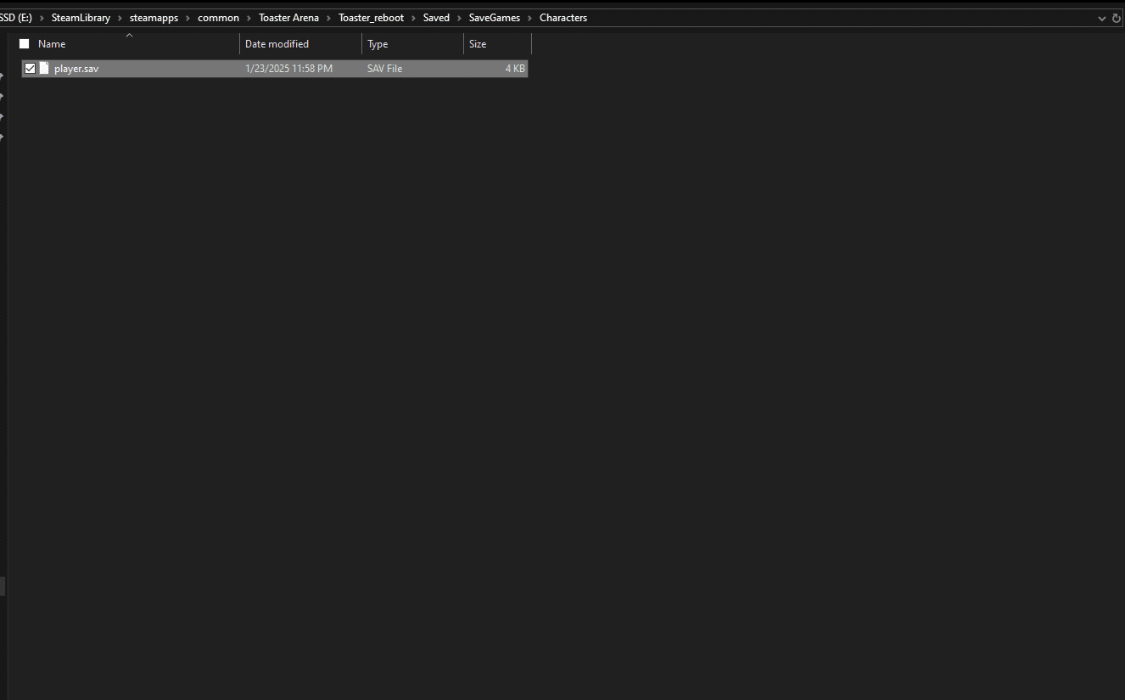The image size is (1125, 700).
Task: Click the 4 KB size cell
Action: [515, 69]
